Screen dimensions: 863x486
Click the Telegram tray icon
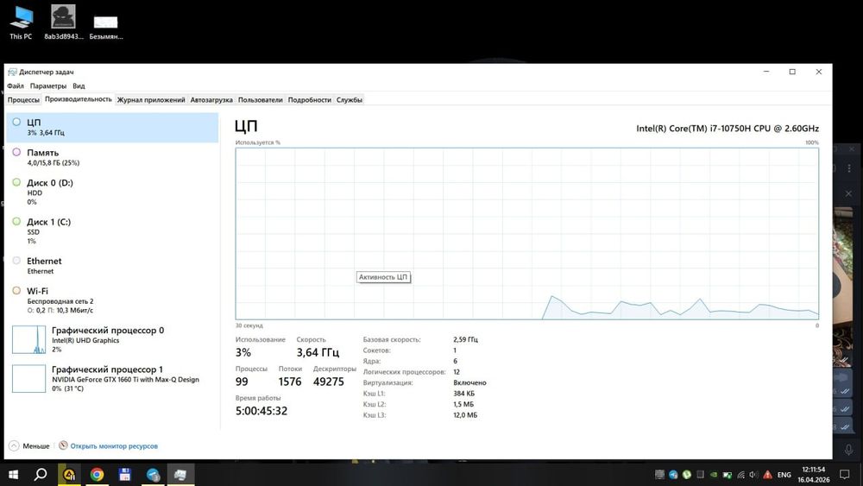tap(673, 475)
